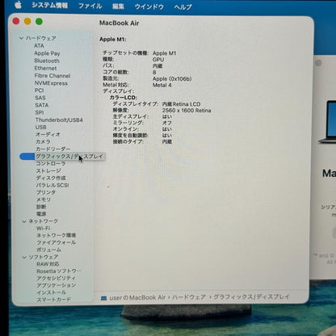Screen dimensions: 336x336
Task: Select SAS in sidebar
Action: click(40, 98)
